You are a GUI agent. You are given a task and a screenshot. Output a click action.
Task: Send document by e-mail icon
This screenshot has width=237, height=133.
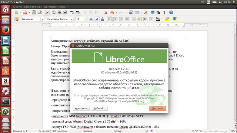coord(40,13)
